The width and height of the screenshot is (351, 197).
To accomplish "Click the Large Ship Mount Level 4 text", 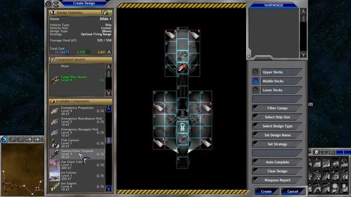I will (x=74, y=78).
